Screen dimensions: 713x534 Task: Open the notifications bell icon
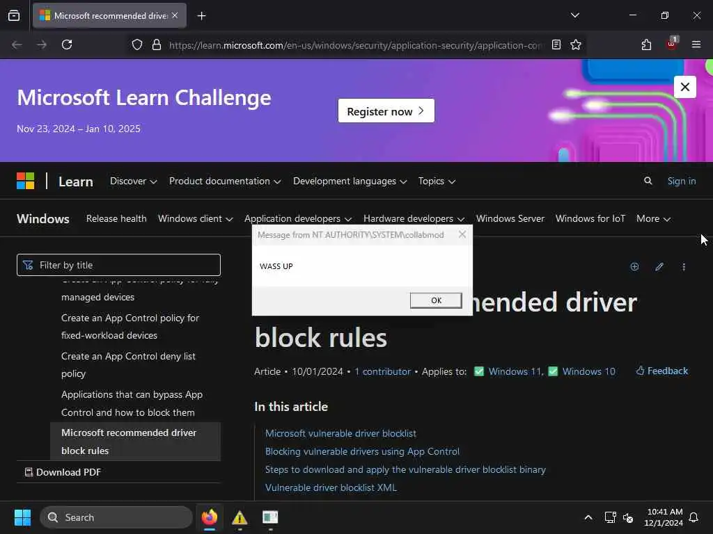(694, 517)
